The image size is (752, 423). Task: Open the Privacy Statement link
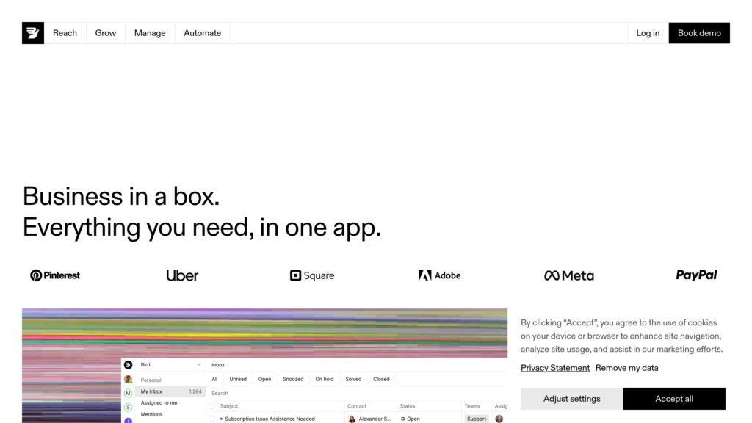555,368
